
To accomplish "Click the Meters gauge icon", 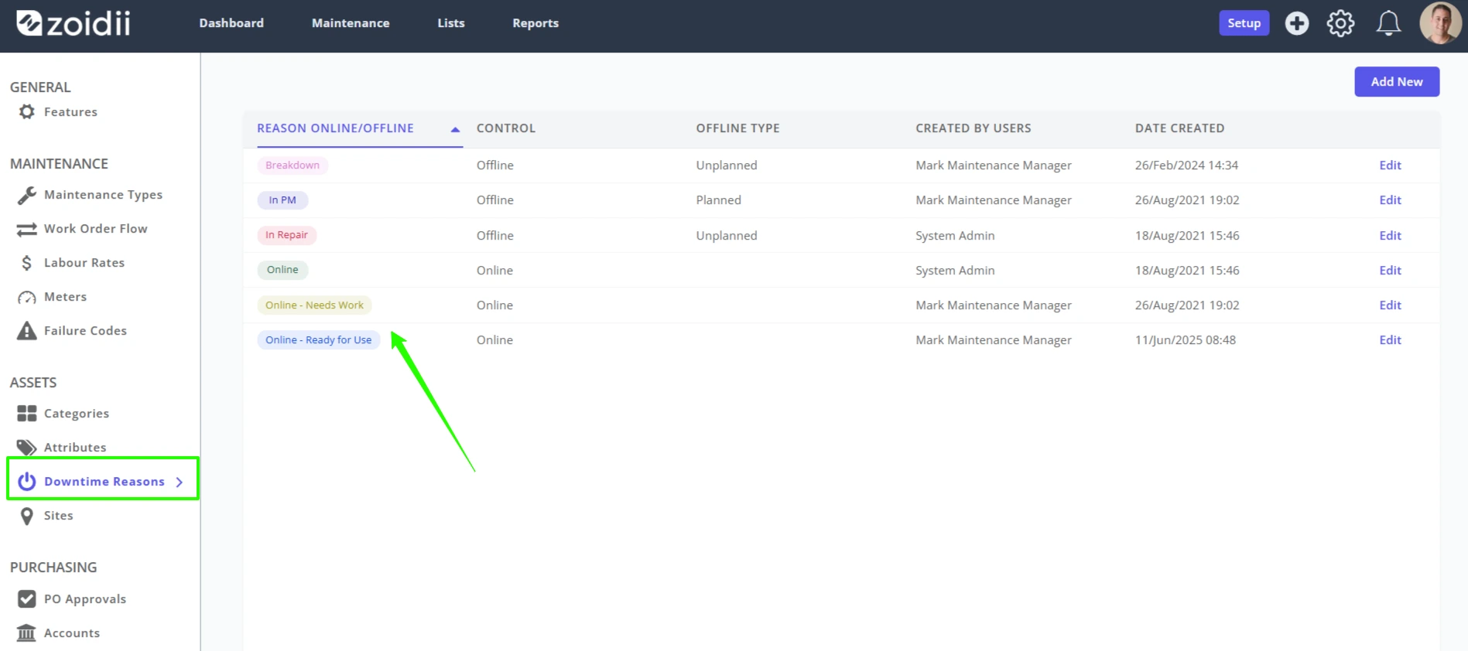I will tap(27, 298).
